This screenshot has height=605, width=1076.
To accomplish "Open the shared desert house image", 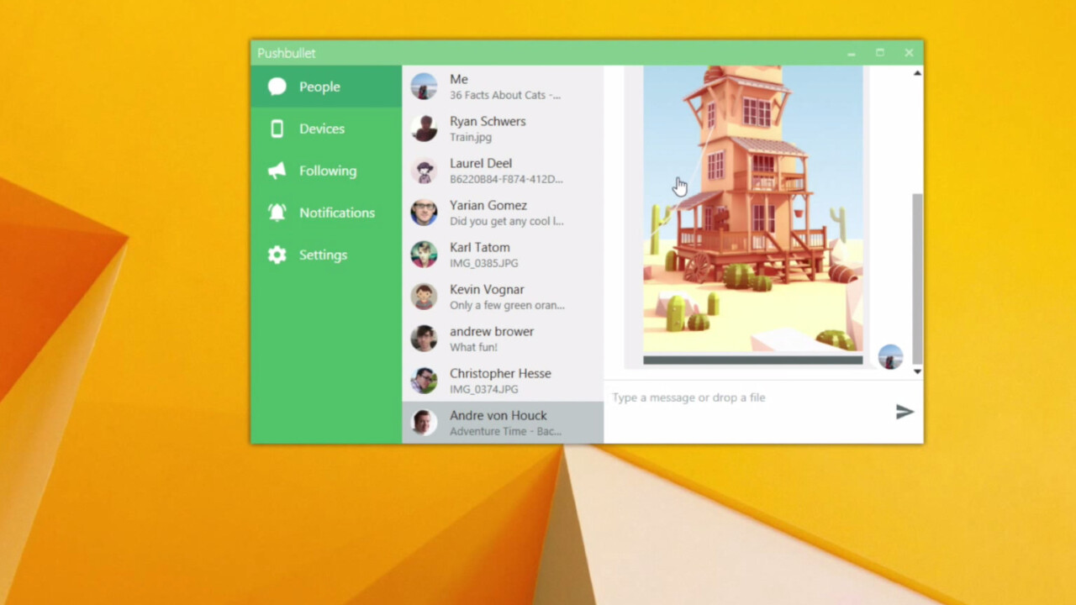I will 752,210.
